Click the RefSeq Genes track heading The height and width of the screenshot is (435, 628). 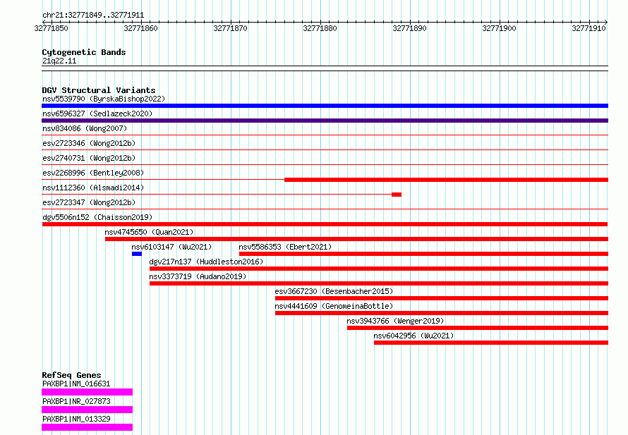pos(71,375)
